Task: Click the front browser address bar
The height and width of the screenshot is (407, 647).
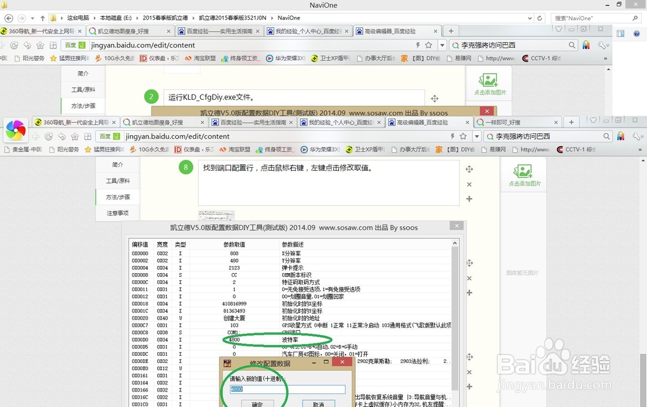Action: (x=285, y=137)
